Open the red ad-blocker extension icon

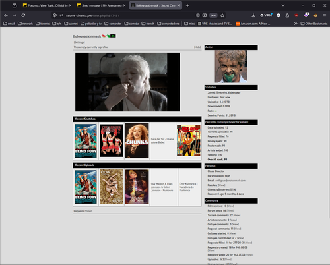tap(296, 15)
